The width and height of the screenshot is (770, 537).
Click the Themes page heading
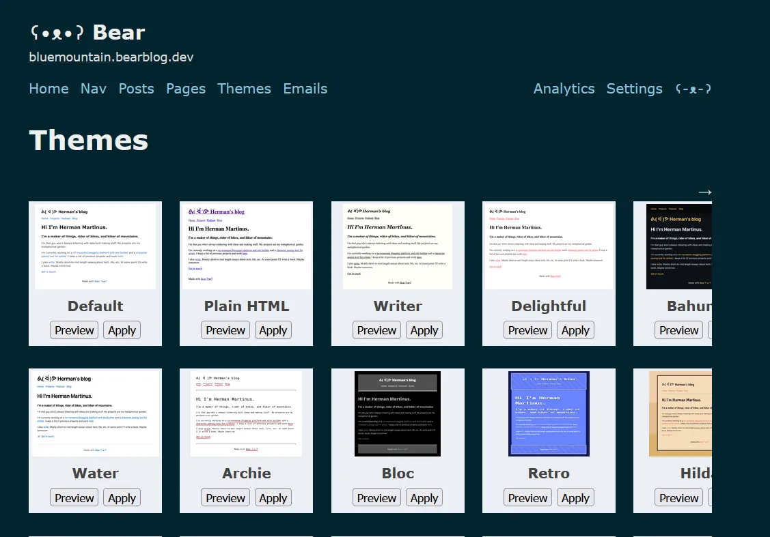click(88, 141)
